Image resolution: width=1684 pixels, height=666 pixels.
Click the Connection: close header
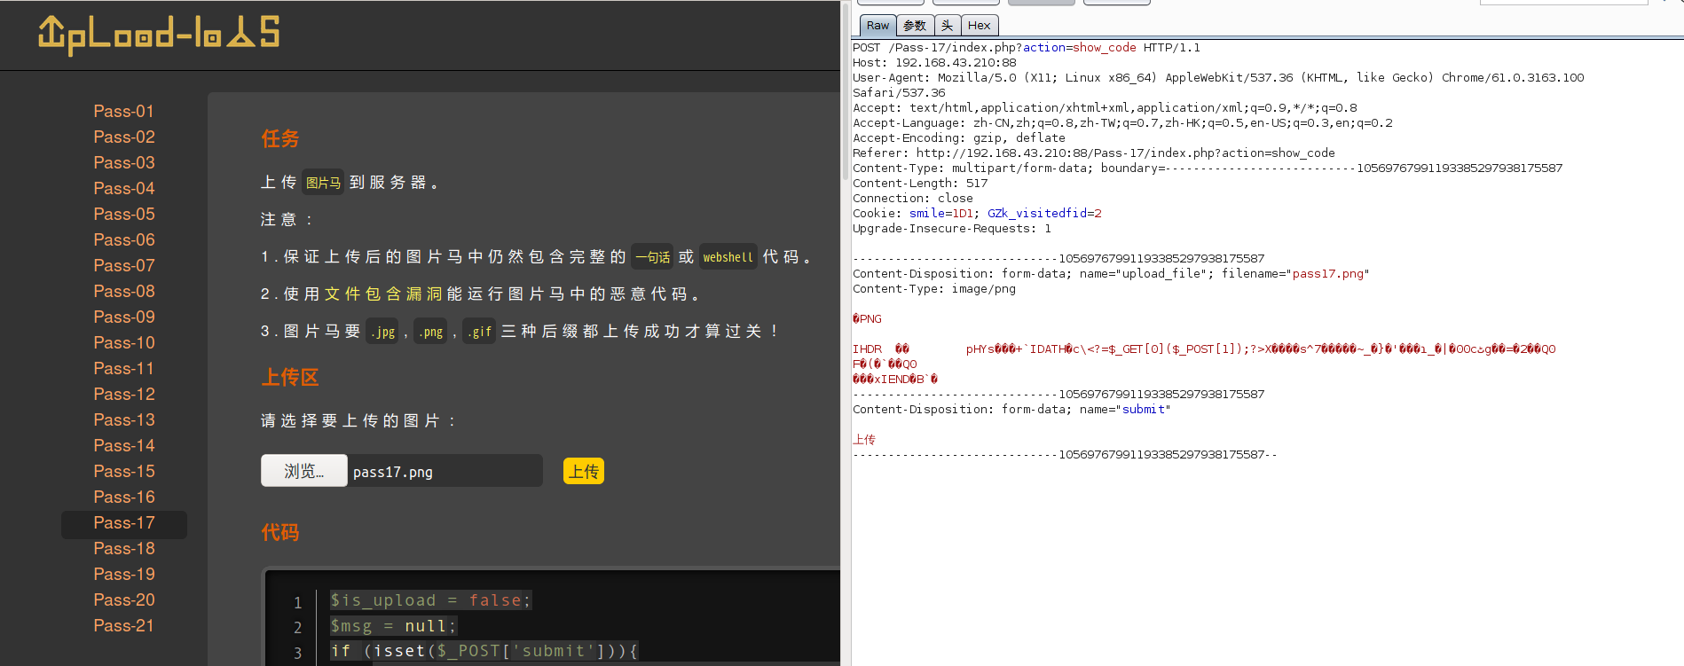[x=913, y=199]
